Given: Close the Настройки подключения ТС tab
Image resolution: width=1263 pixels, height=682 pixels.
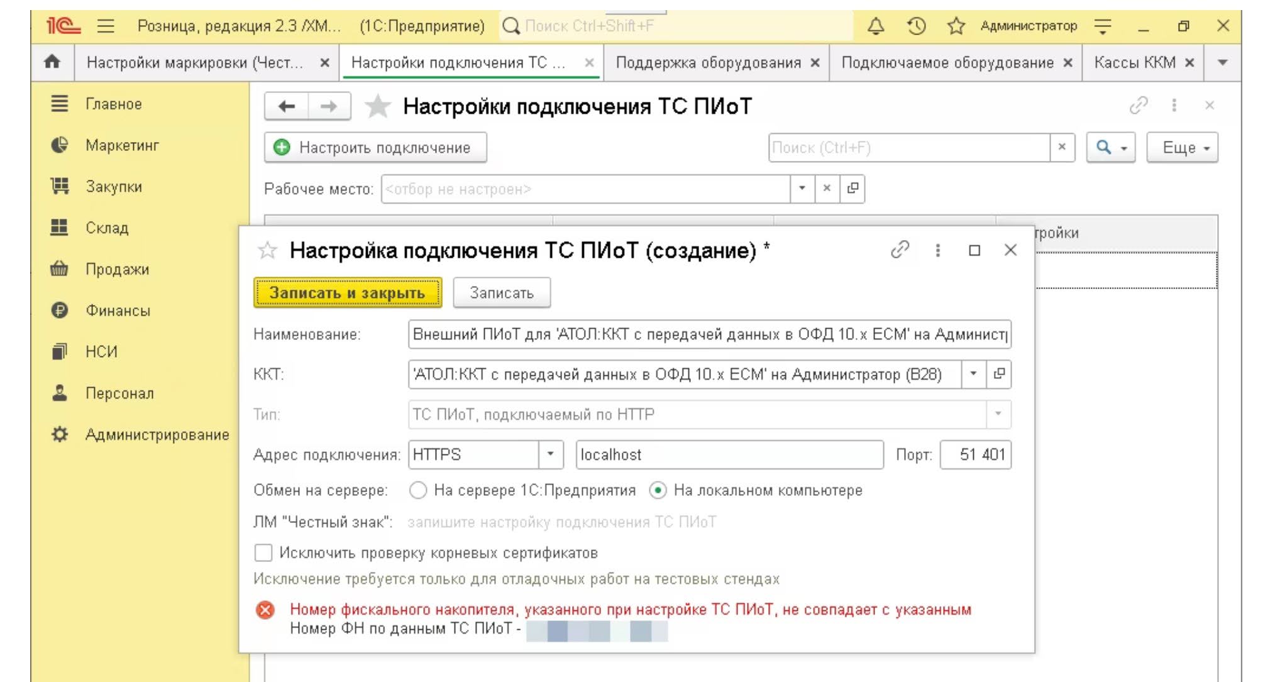Looking at the screenshot, I should tap(589, 62).
